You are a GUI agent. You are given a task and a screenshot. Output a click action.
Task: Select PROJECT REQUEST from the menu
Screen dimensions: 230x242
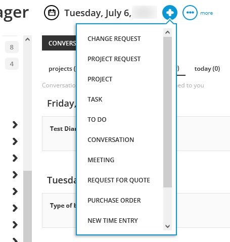tap(114, 59)
